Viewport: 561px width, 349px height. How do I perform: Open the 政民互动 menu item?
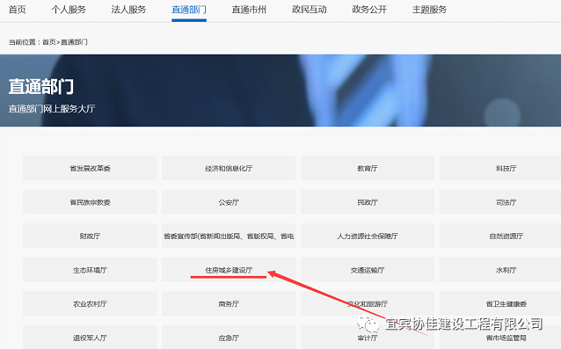(310, 10)
